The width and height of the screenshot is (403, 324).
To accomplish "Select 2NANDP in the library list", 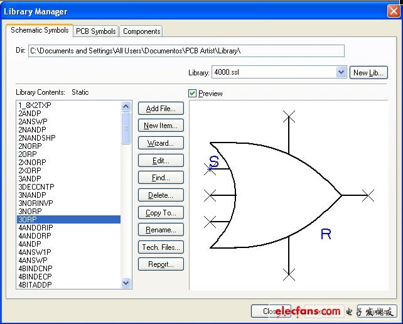I will coord(33,129).
